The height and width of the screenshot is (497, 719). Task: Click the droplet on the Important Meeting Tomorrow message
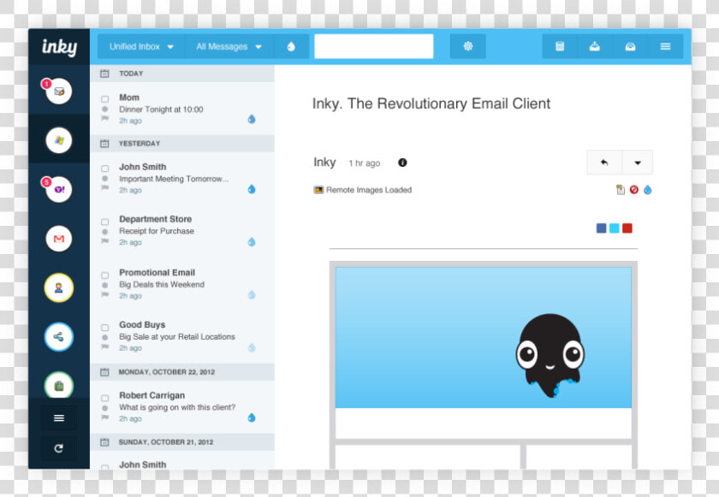tap(252, 189)
